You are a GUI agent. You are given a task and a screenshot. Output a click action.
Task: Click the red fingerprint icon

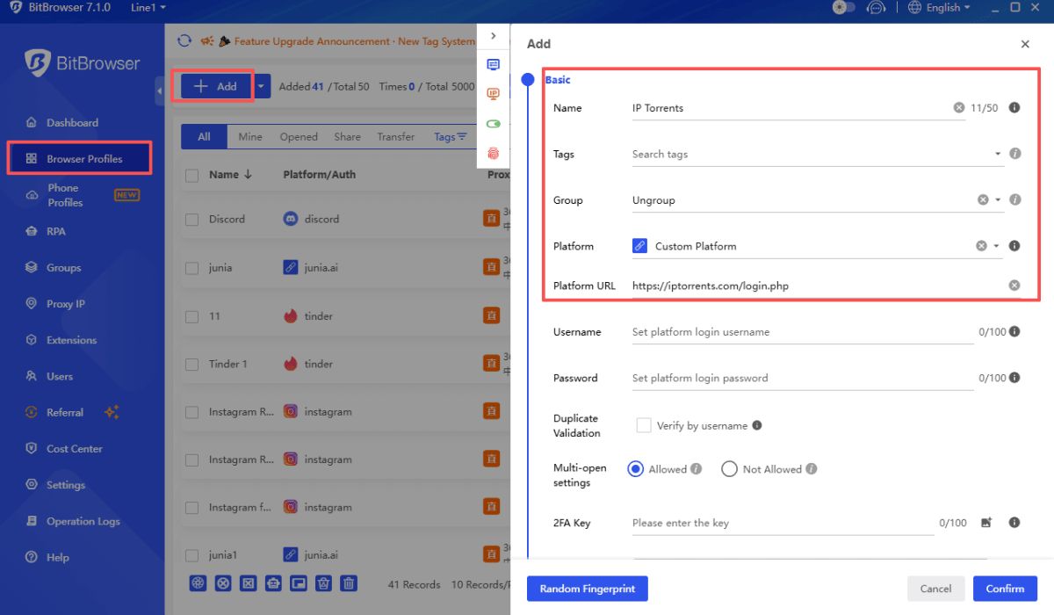(x=493, y=152)
